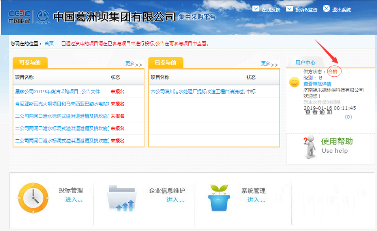View 查看审批详情 approval details

point(317,84)
